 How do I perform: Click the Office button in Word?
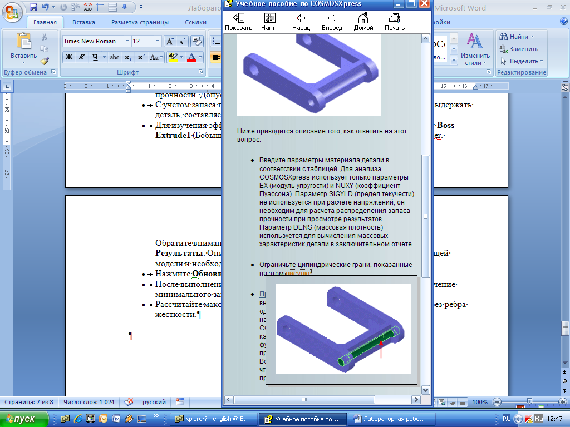pos(12,12)
